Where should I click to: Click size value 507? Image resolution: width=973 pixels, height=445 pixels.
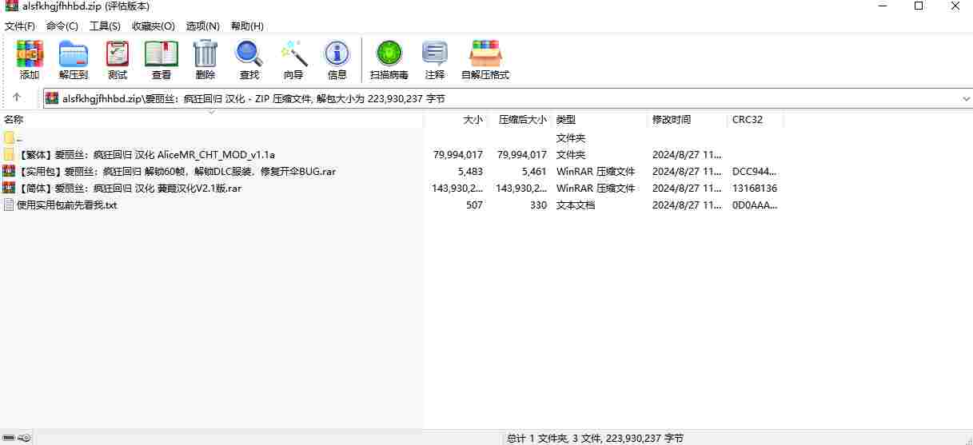(x=474, y=205)
